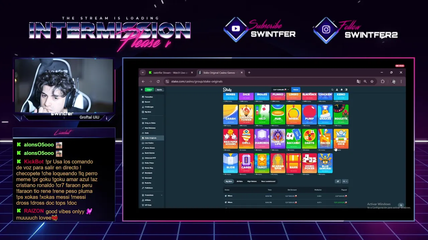Open the Scarab Spin game tile

278,163
